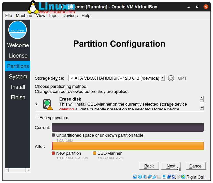This screenshot has width=213, height=183.
Task: Click the Finish step in sidebar
Action: point(18,97)
